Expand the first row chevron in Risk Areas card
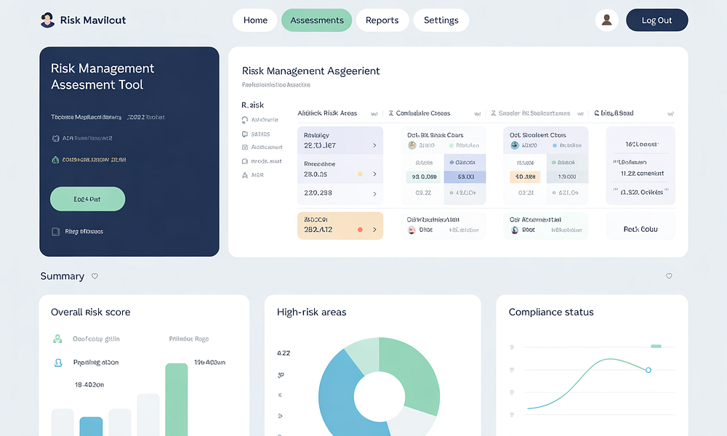 [374, 145]
